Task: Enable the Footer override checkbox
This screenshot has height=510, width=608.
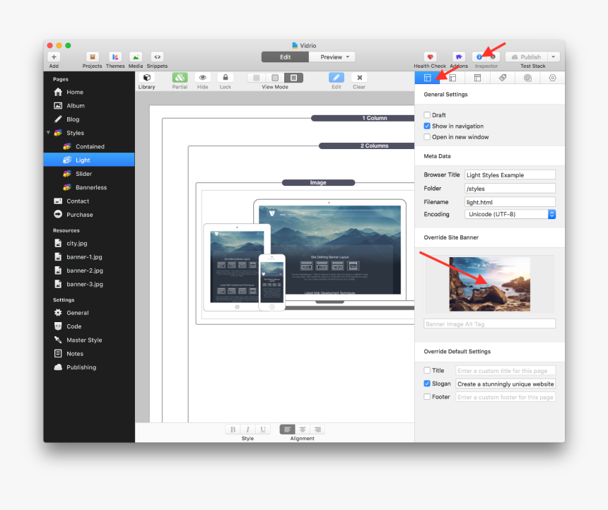Action: [427, 397]
